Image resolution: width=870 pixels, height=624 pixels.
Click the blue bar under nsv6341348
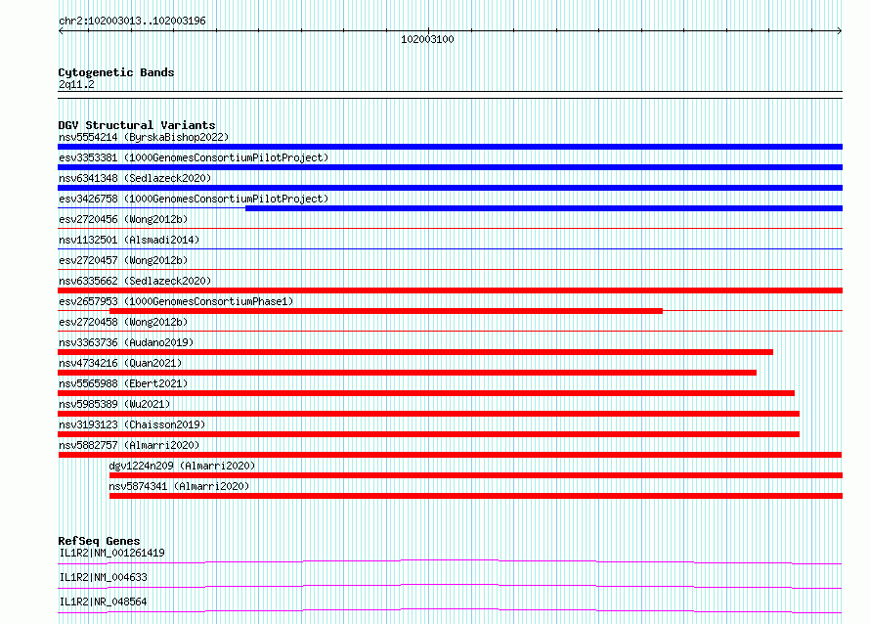pos(450,188)
